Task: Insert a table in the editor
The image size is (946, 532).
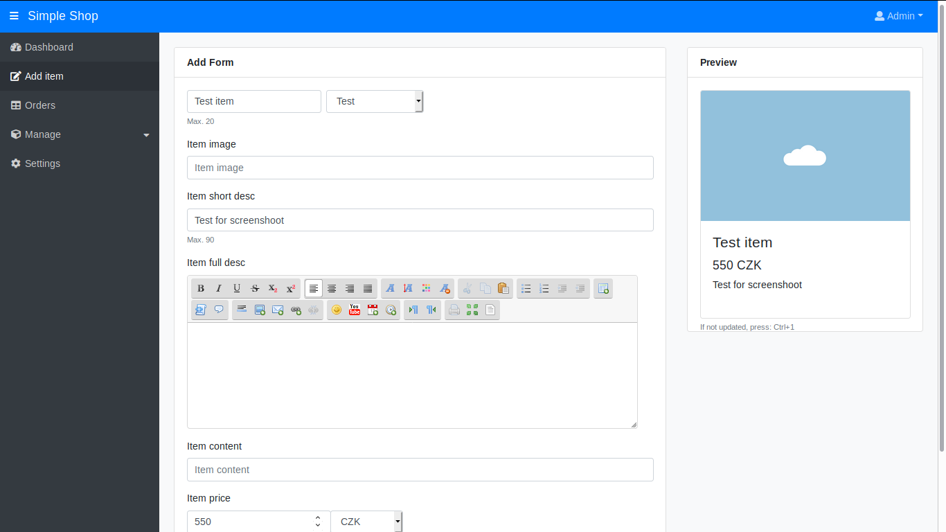Action: point(603,288)
